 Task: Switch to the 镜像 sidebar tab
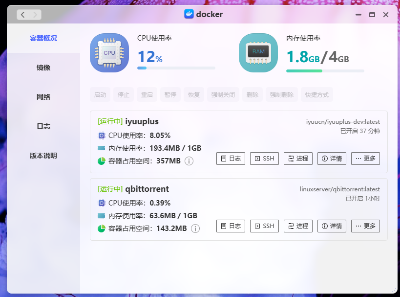[x=43, y=68]
